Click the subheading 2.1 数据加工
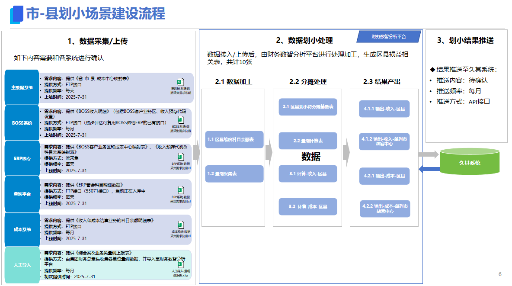Screen dimensions: 512x286 point(234,82)
